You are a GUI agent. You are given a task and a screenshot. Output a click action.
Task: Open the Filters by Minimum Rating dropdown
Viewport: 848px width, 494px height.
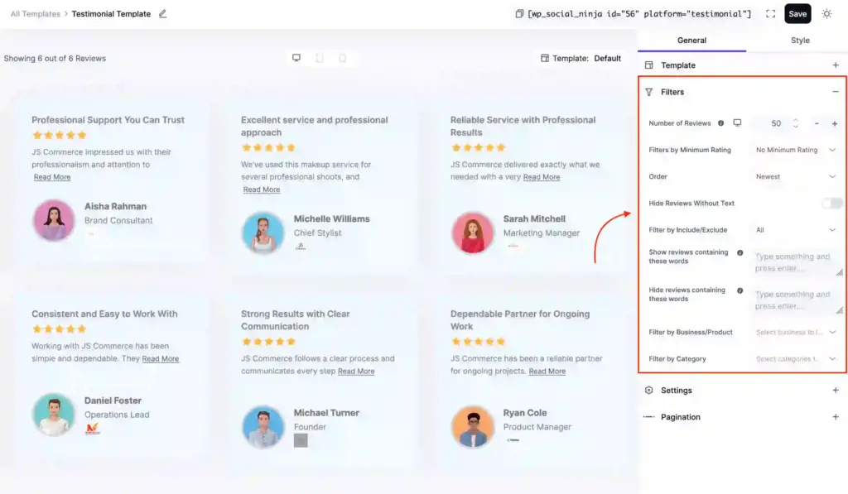[x=795, y=149]
